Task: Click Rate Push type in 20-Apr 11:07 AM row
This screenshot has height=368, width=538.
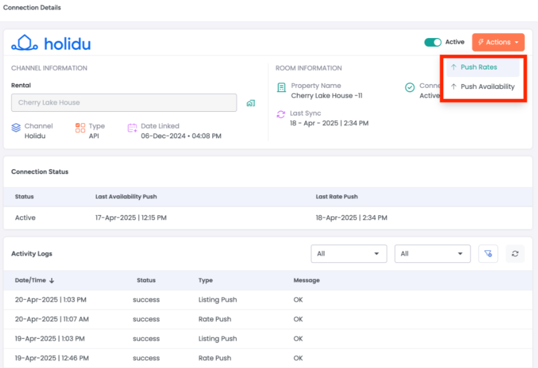Action: [x=215, y=319]
